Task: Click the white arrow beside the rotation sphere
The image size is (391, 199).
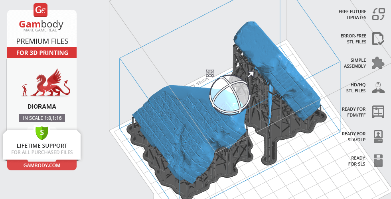Action: pyautogui.click(x=251, y=74)
